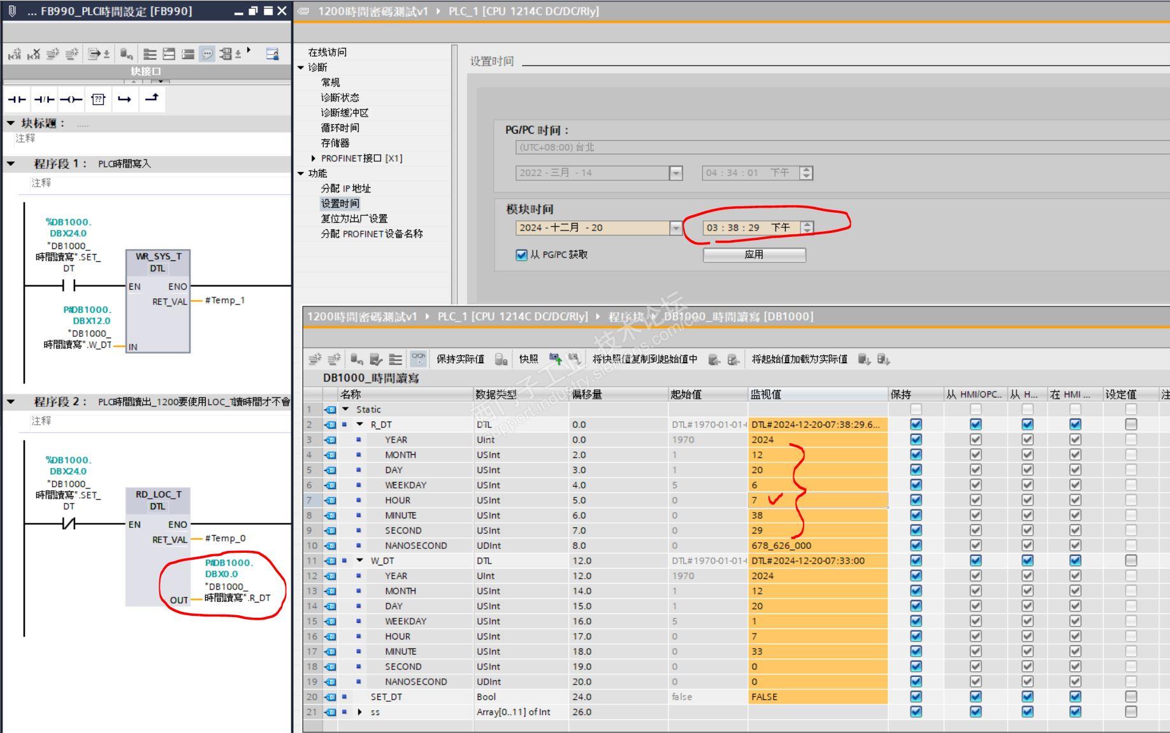The image size is (1170, 733).
Task: Click the monitor value cell of R_DT HOUR
Action: (x=818, y=501)
